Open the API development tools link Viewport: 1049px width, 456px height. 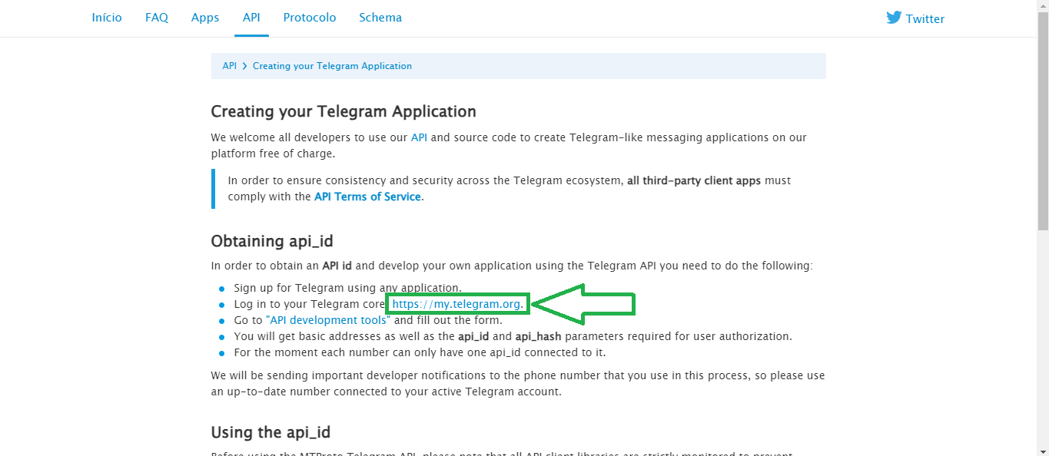coord(328,320)
